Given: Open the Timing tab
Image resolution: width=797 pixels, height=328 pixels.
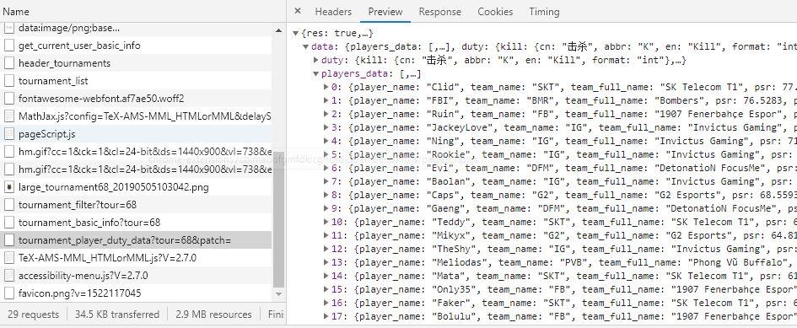Looking at the screenshot, I should tap(544, 11).
